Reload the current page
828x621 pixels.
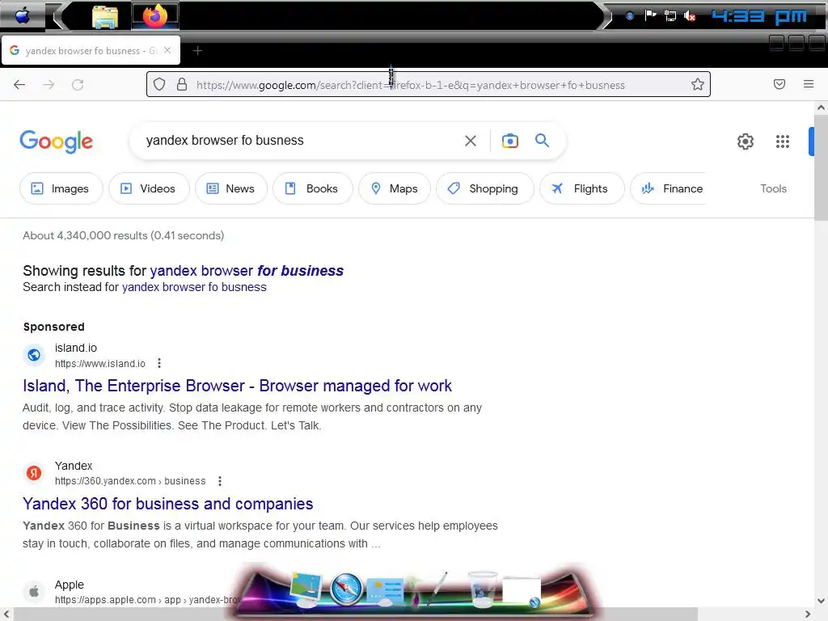coord(78,84)
